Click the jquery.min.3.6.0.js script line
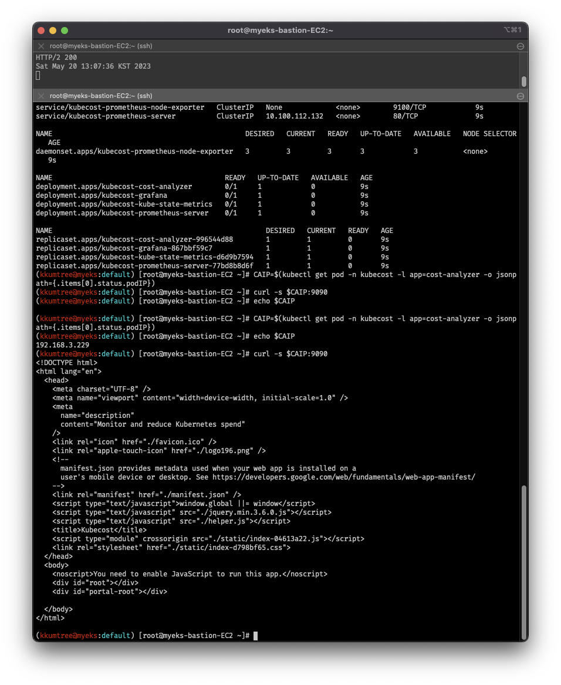Image resolution: width=561 pixels, height=685 pixels. tap(192, 512)
